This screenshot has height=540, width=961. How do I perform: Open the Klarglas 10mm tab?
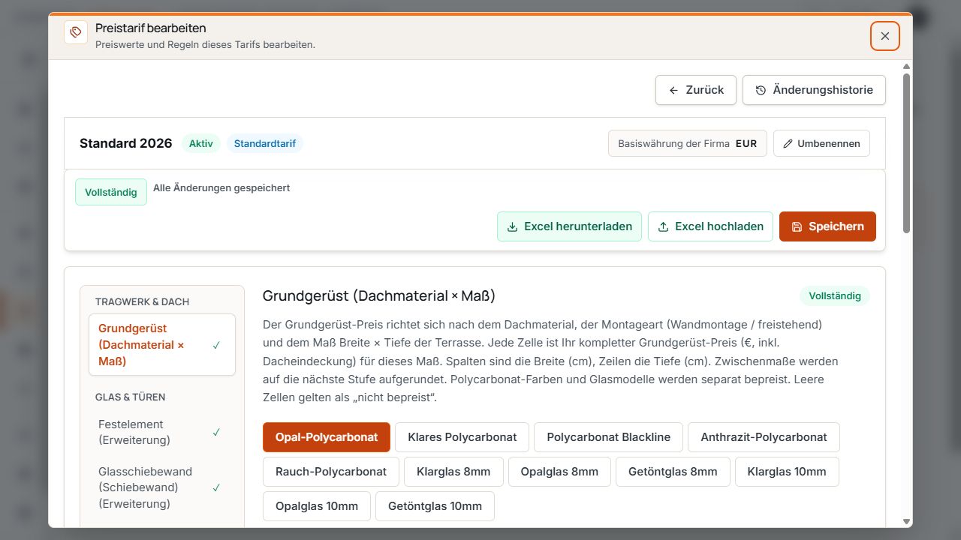(x=787, y=472)
